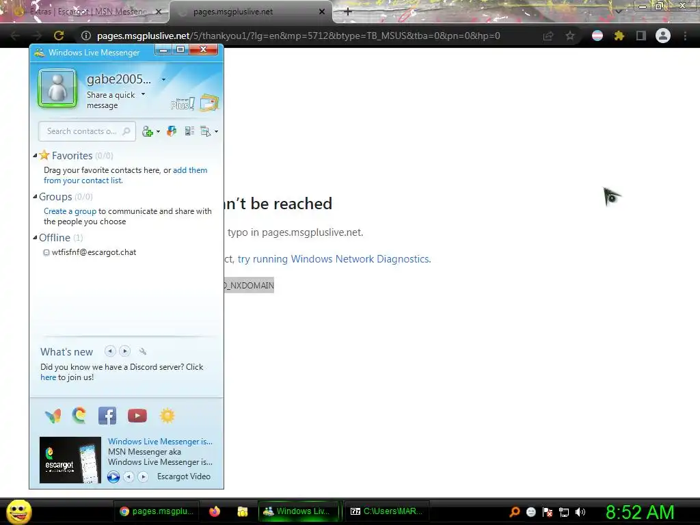700x525 pixels.
Task: Click the Escargot snail logo icon
Action: [x=79, y=416]
